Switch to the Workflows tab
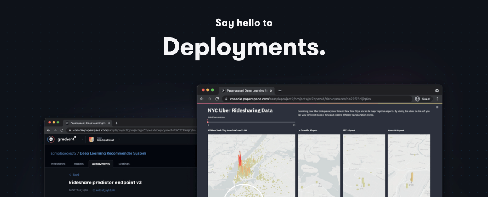This screenshot has width=488, height=197. [58, 164]
